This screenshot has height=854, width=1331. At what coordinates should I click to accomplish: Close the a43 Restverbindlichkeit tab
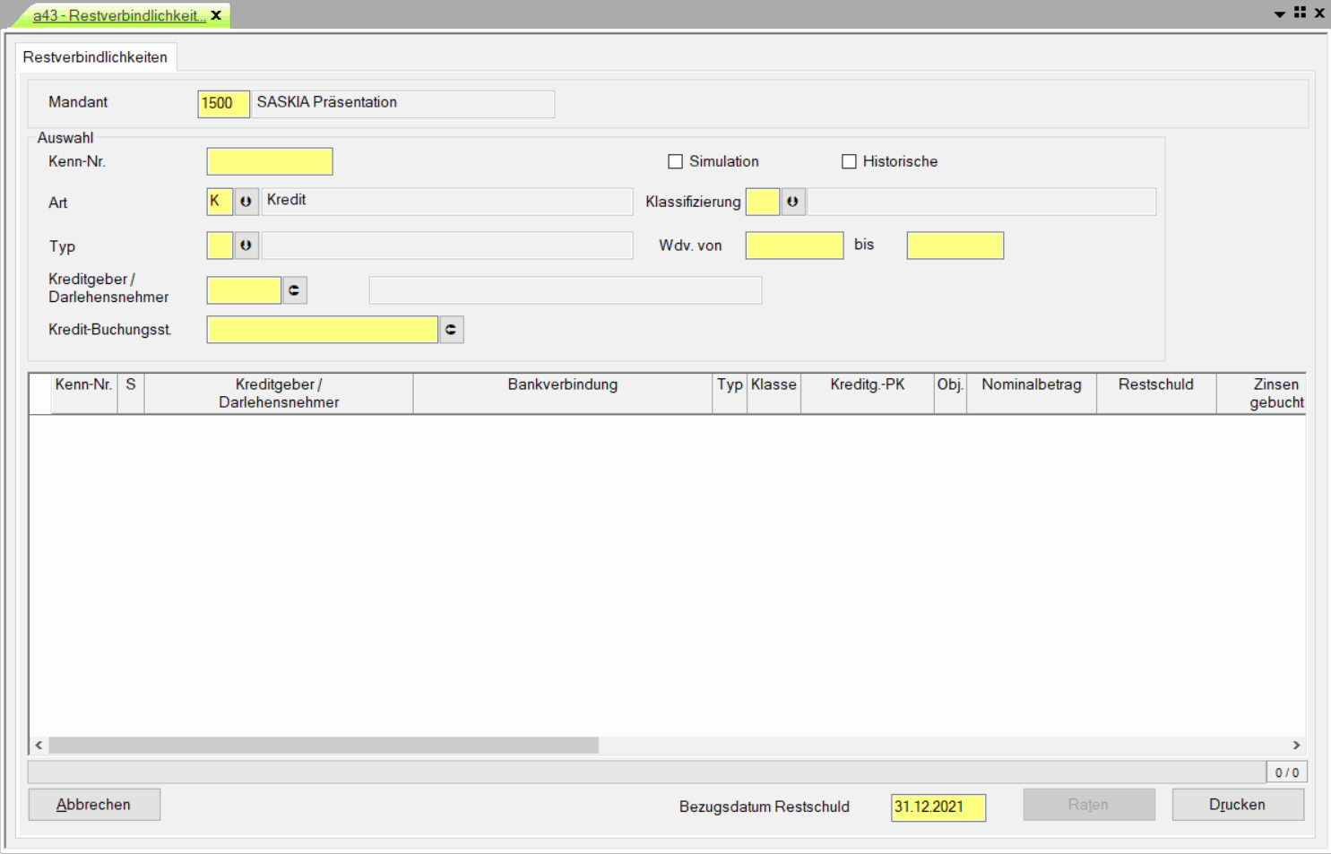[x=216, y=15]
